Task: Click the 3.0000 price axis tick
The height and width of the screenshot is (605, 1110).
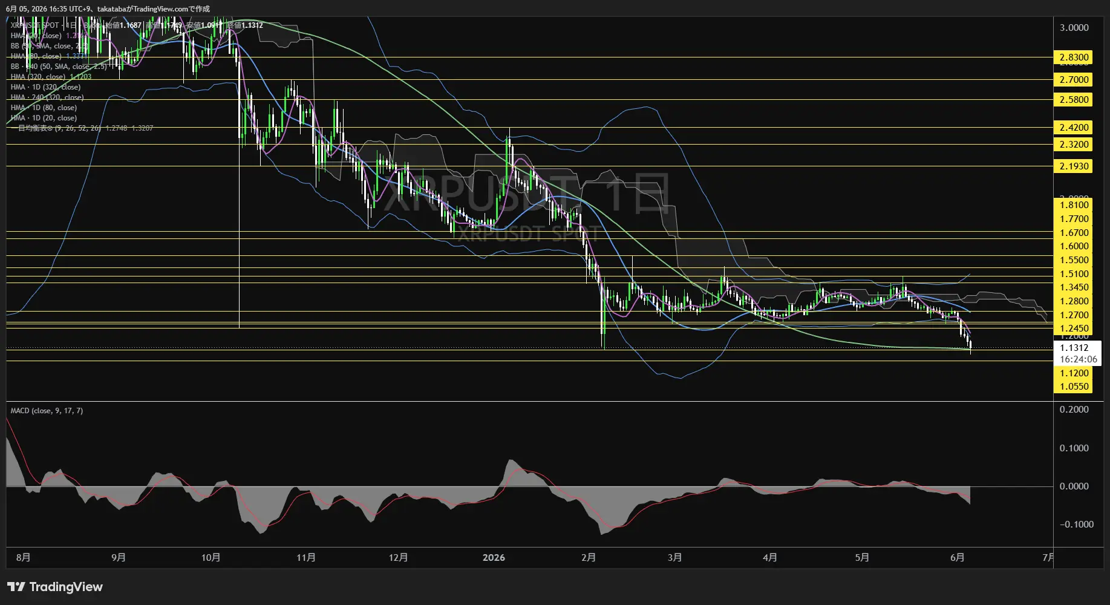Action: 1074,27
